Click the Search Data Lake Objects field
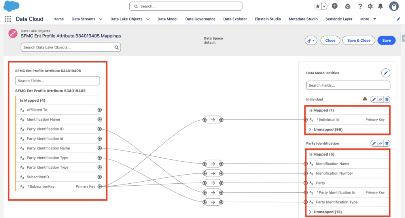 pos(68,47)
